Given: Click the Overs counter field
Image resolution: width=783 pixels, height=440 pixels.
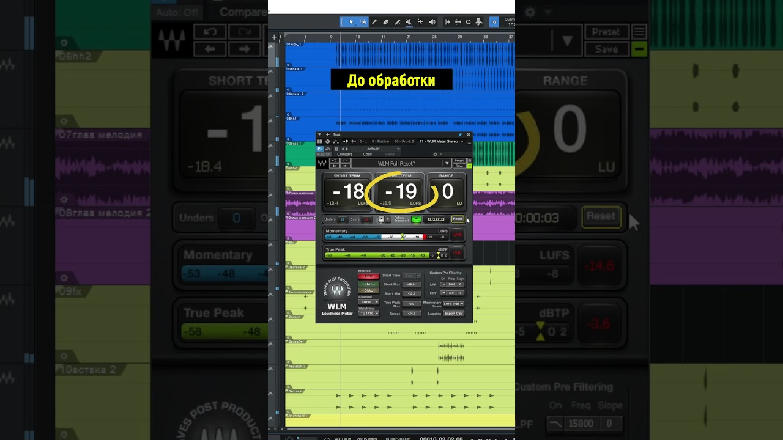Looking at the screenshot, I should click(x=366, y=219).
